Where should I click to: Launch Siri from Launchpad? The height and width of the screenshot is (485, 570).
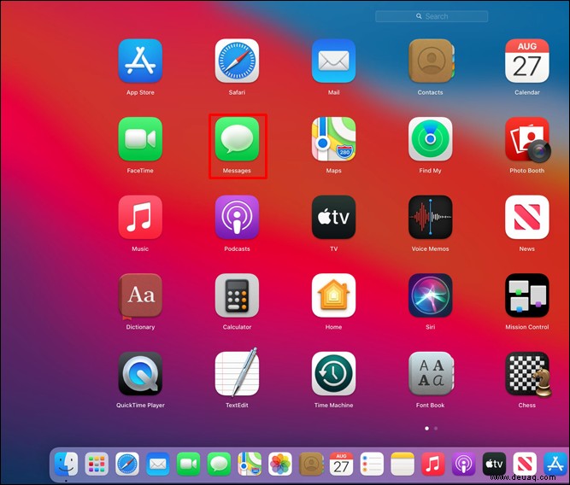tap(431, 295)
